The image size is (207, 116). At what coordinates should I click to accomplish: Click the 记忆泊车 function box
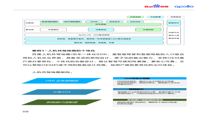tap(135, 22)
